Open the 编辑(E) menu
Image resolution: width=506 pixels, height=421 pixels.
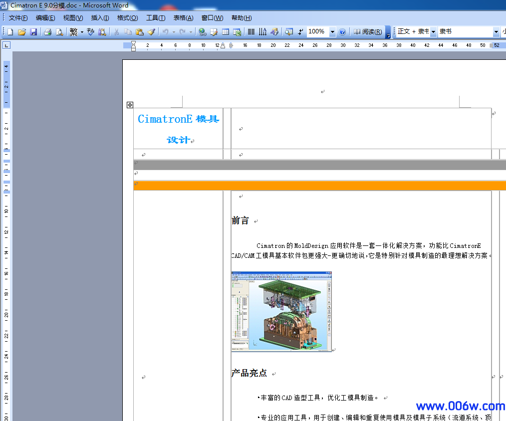click(45, 18)
